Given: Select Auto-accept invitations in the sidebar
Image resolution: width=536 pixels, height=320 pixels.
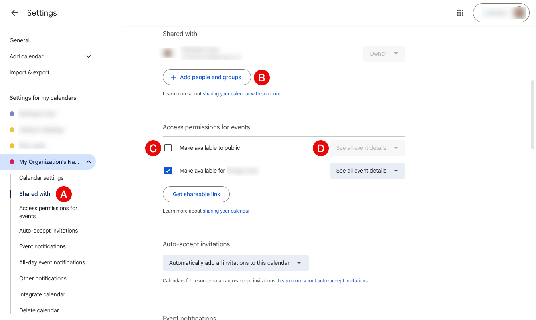Looking at the screenshot, I should coord(48,231).
